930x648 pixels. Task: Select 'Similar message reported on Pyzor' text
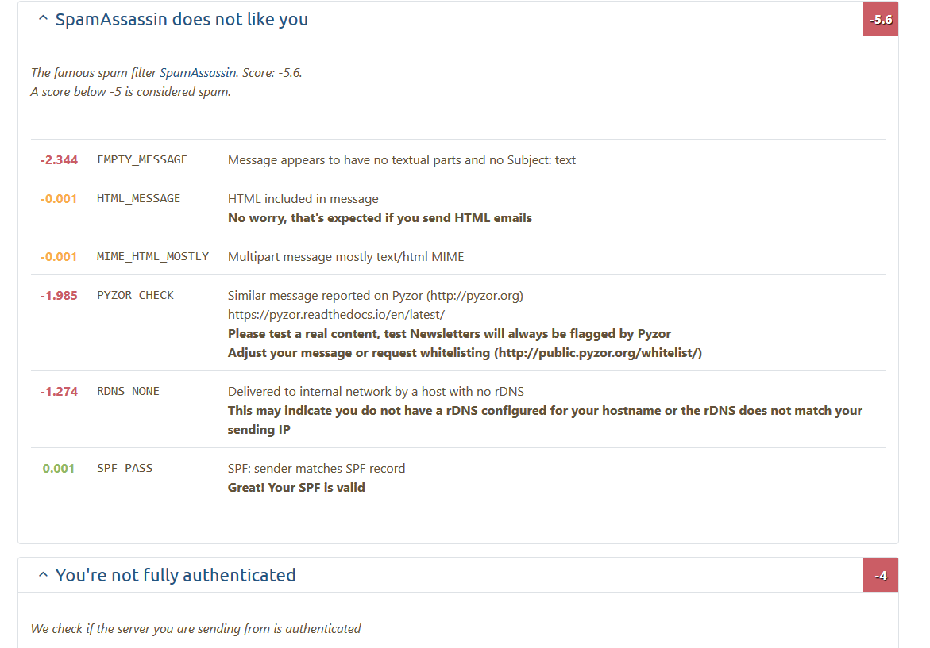376,296
